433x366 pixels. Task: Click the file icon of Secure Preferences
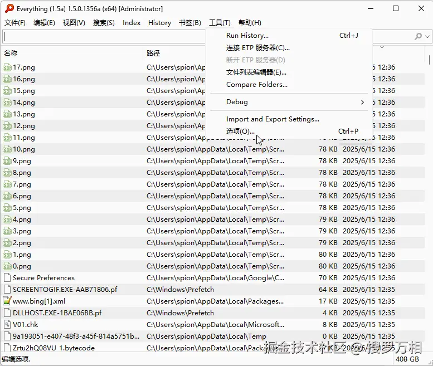7,278
